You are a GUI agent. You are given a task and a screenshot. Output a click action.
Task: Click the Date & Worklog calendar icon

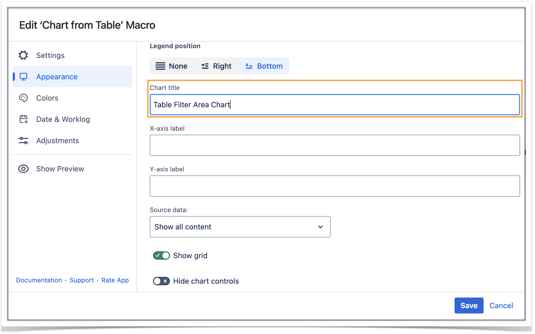pyautogui.click(x=23, y=119)
